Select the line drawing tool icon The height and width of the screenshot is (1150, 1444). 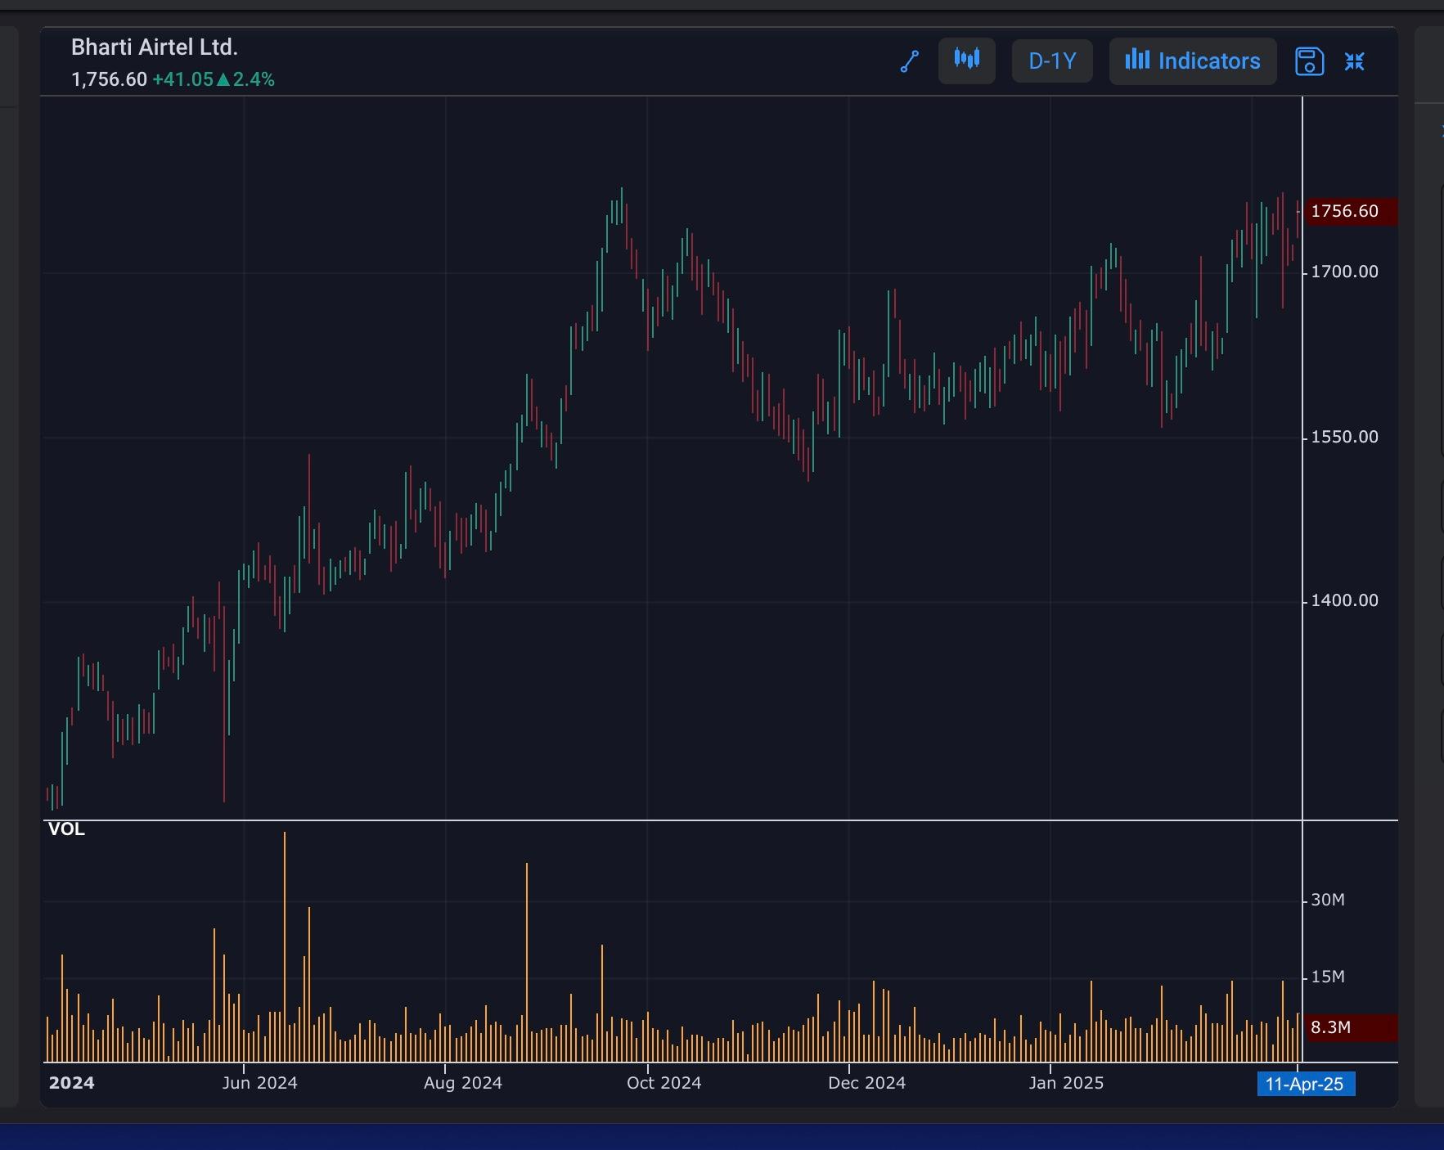click(x=909, y=61)
